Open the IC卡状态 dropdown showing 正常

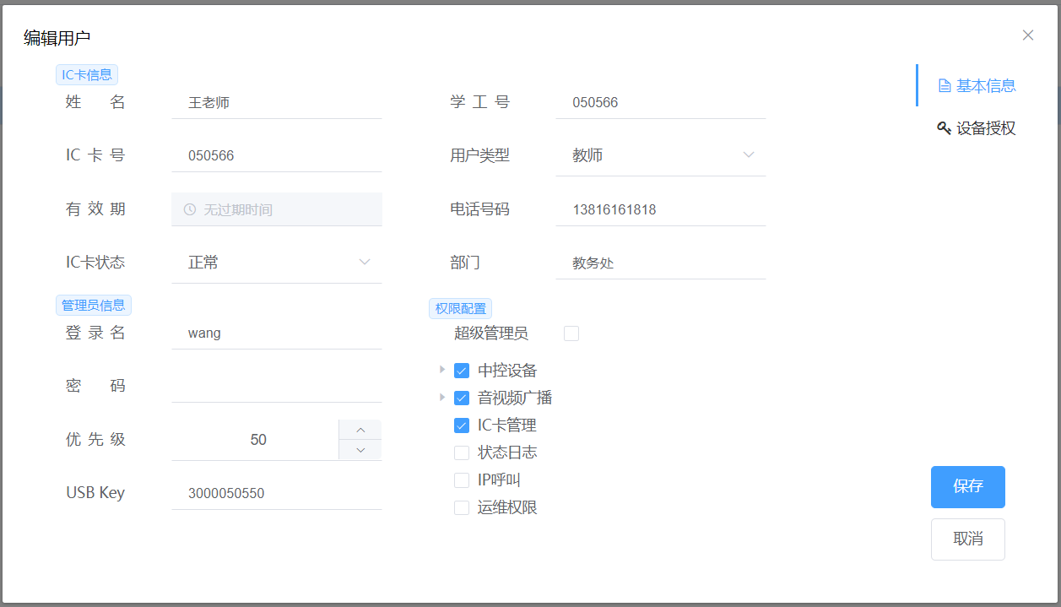pyautogui.click(x=276, y=263)
